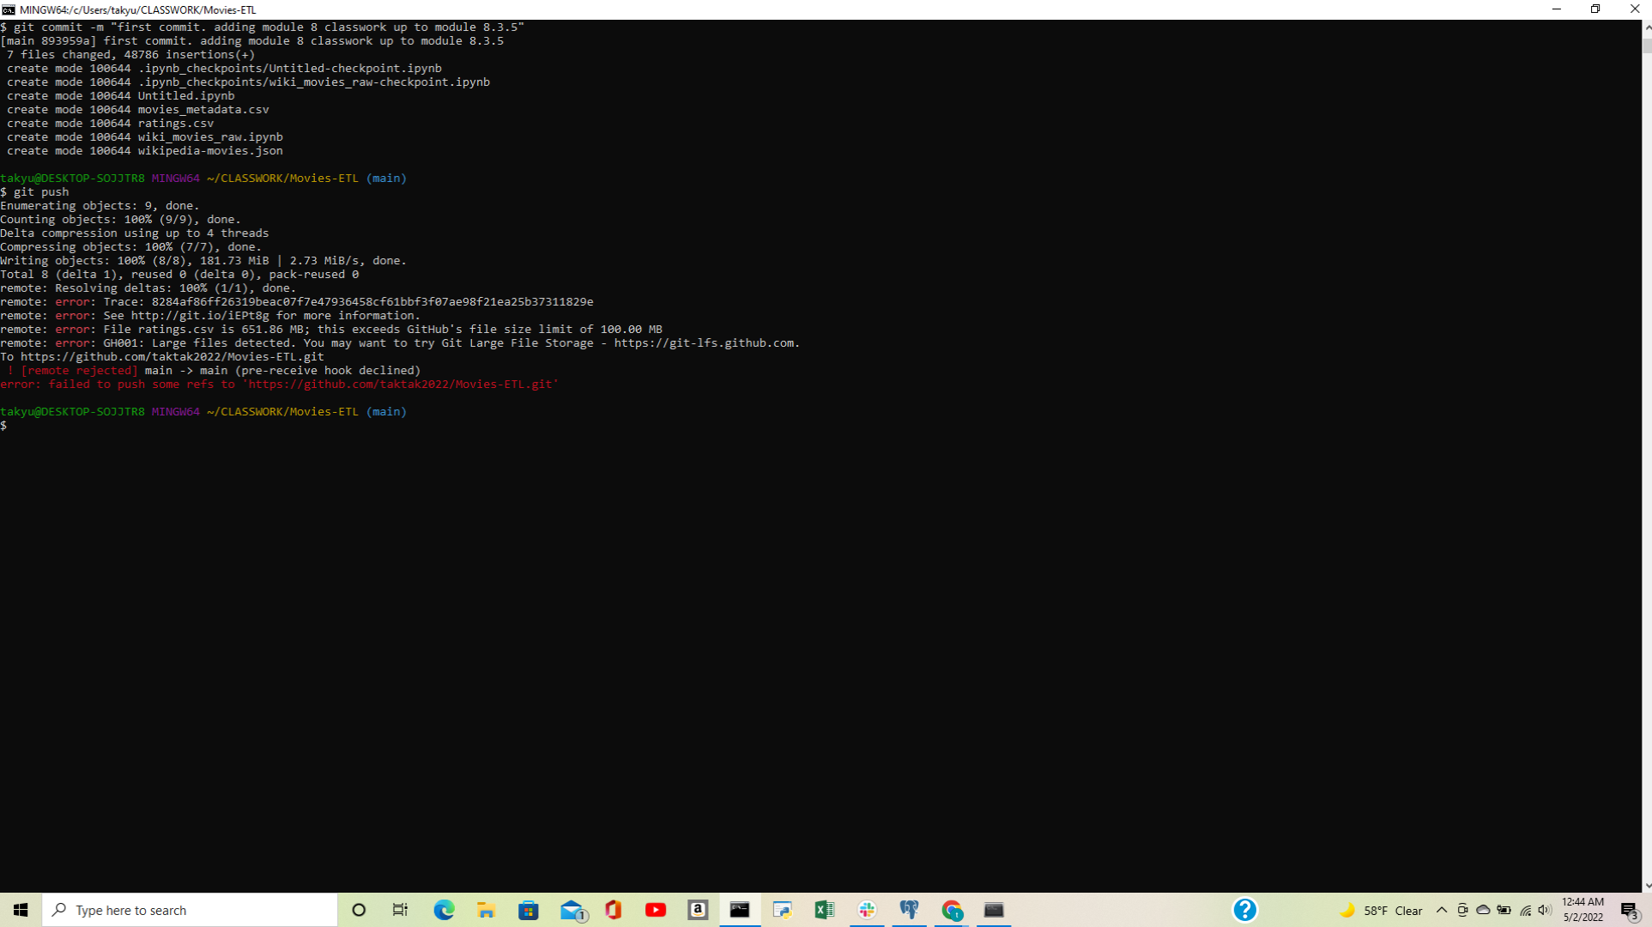
Task: Open pgAdmin elephant icon in taskbar
Action: point(910,910)
